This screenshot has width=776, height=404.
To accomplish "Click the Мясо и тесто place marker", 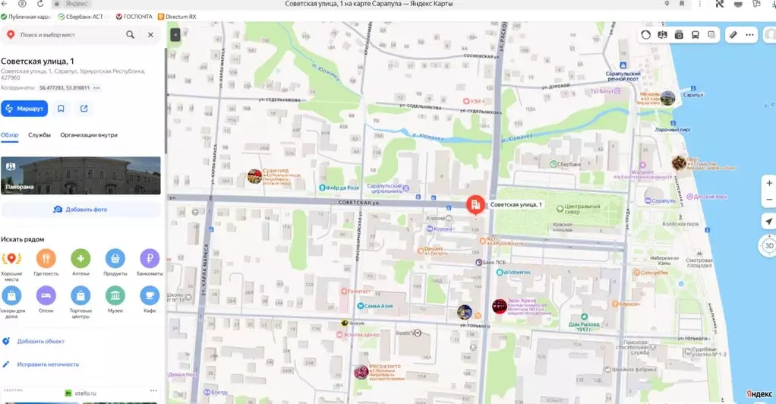I will 361,372.
